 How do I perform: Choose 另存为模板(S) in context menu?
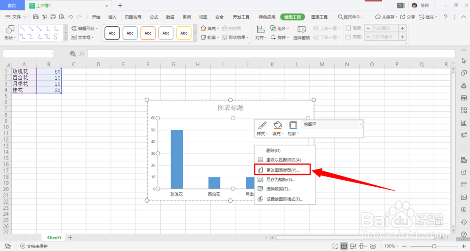(285, 180)
